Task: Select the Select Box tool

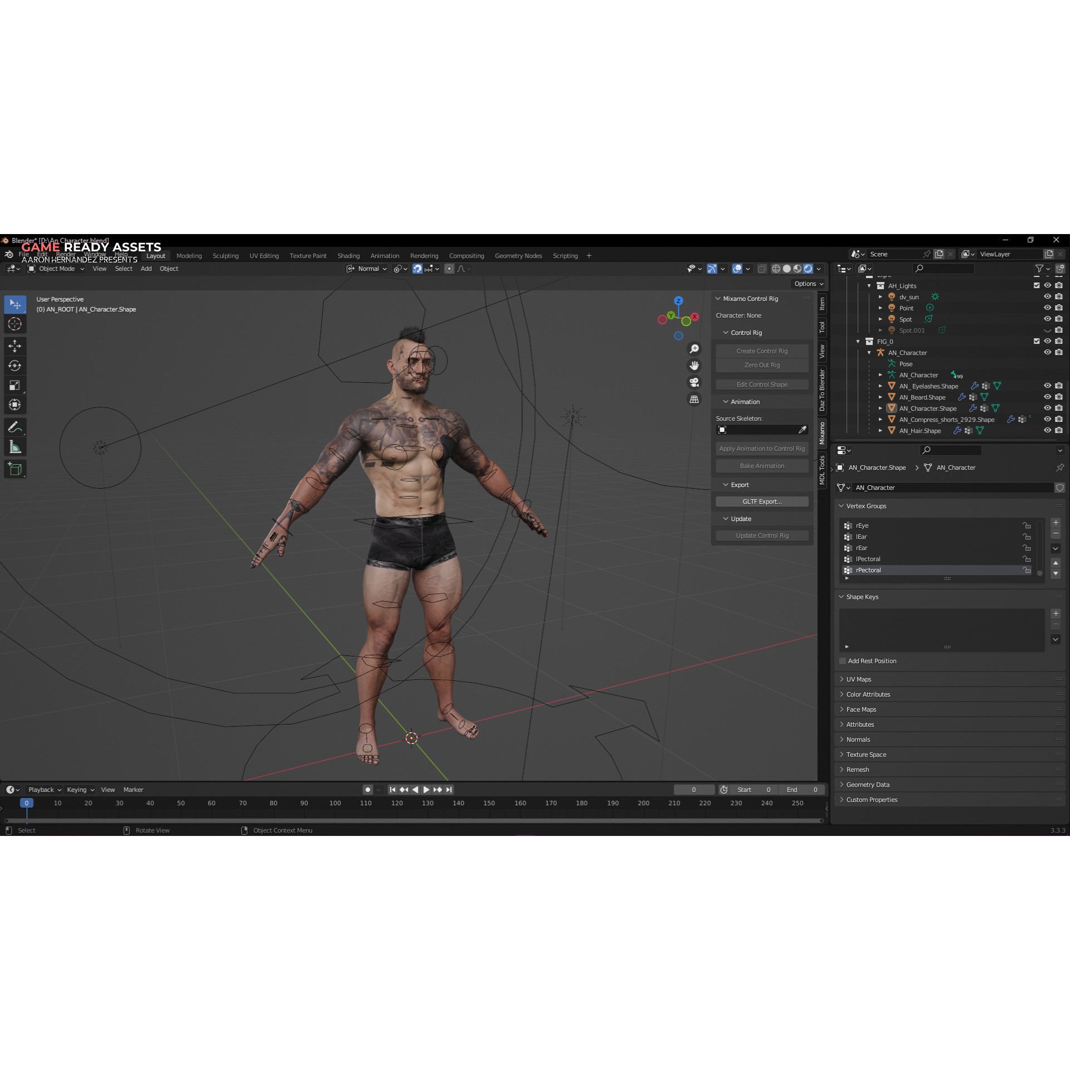Action: pyautogui.click(x=15, y=304)
